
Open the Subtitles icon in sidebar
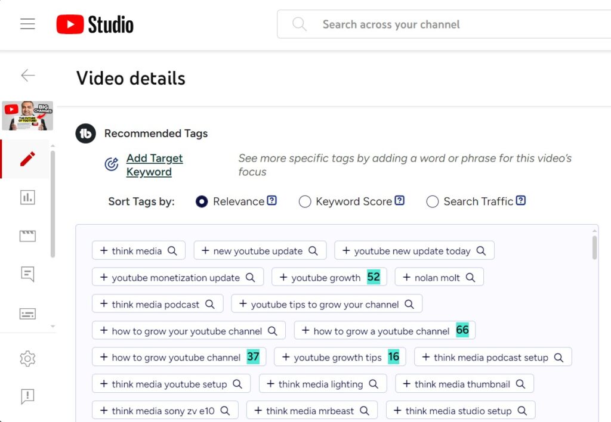click(x=27, y=314)
